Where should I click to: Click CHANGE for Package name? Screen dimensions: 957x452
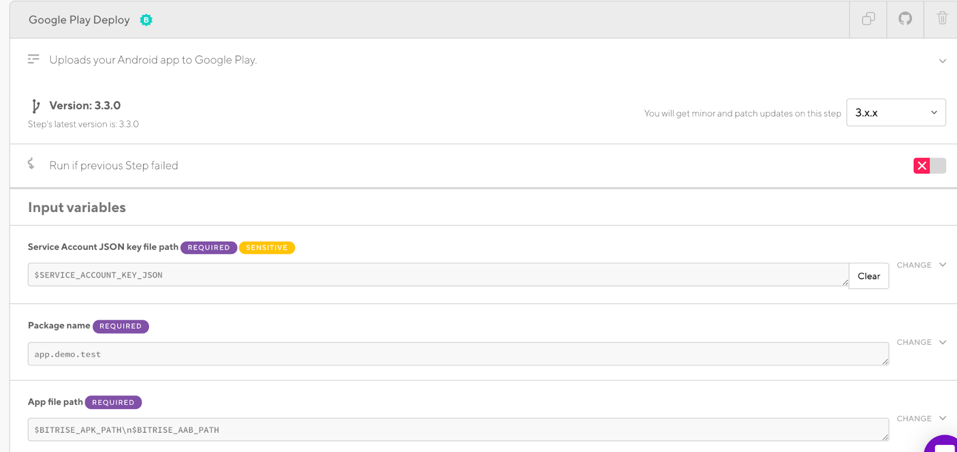(914, 342)
